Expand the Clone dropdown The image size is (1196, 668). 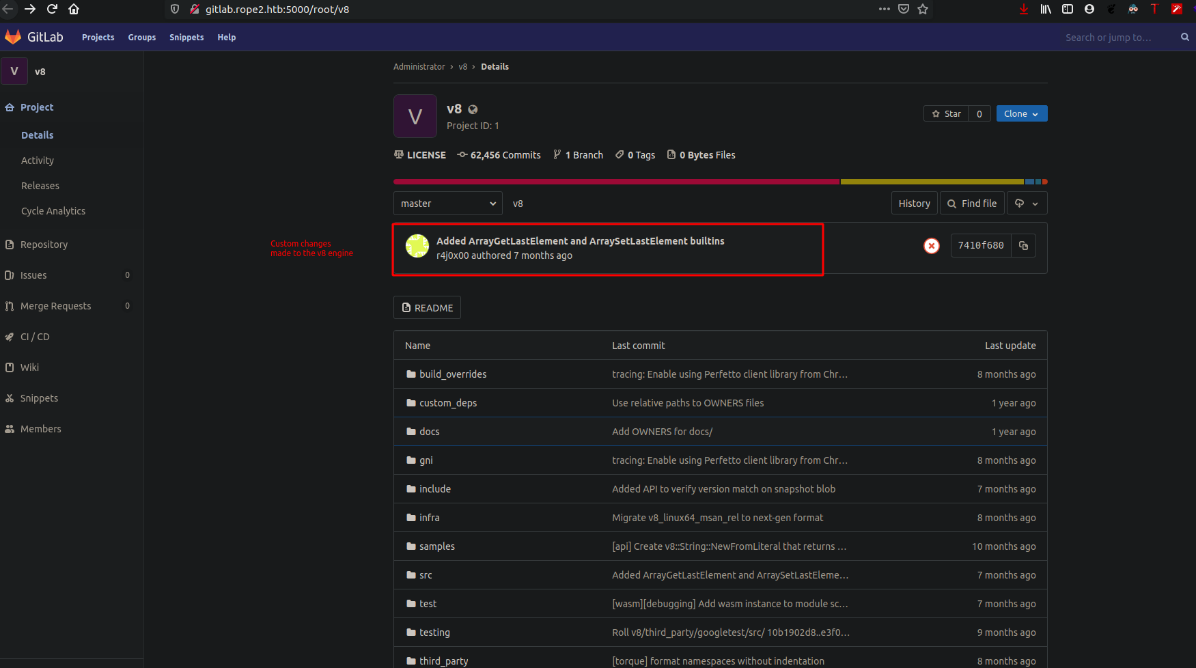point(1021,114)
